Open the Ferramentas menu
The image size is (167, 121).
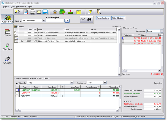[x=21, y=7]
